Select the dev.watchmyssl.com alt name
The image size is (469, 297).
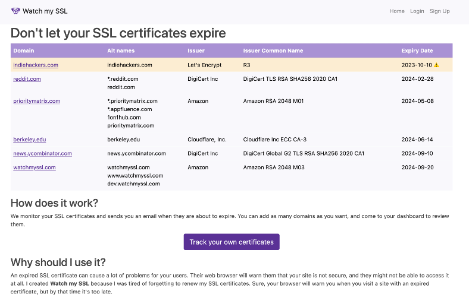coord(133,184)
